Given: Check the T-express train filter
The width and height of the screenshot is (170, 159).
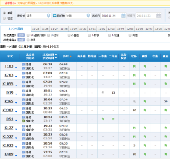Looking at the screenshot, I should pos(89,35).
